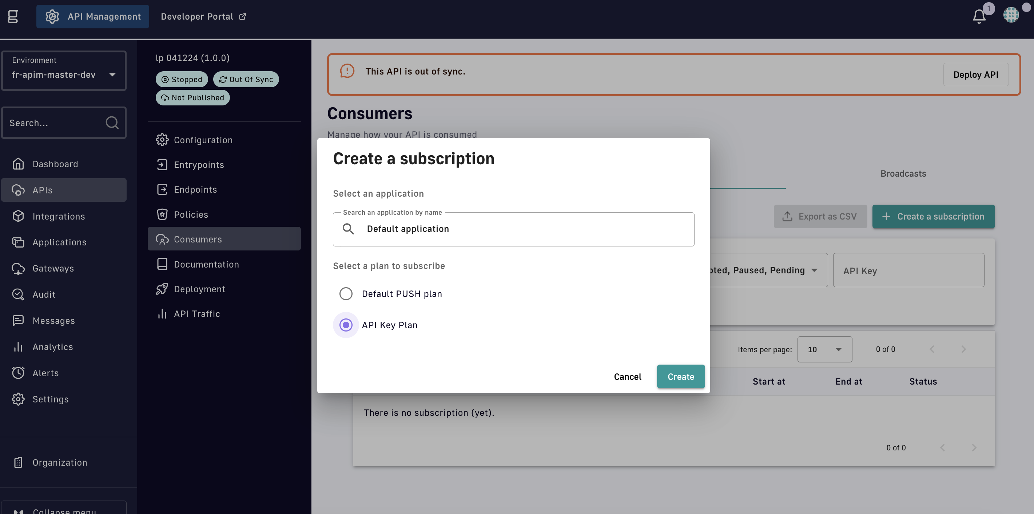Open Entrypoints in the API menu
Image resolution: width=1034 pixels, height=514 pixels.
pyautogui.click(x=199, y=165)
